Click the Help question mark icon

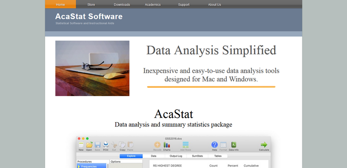[x=214, y=145]
